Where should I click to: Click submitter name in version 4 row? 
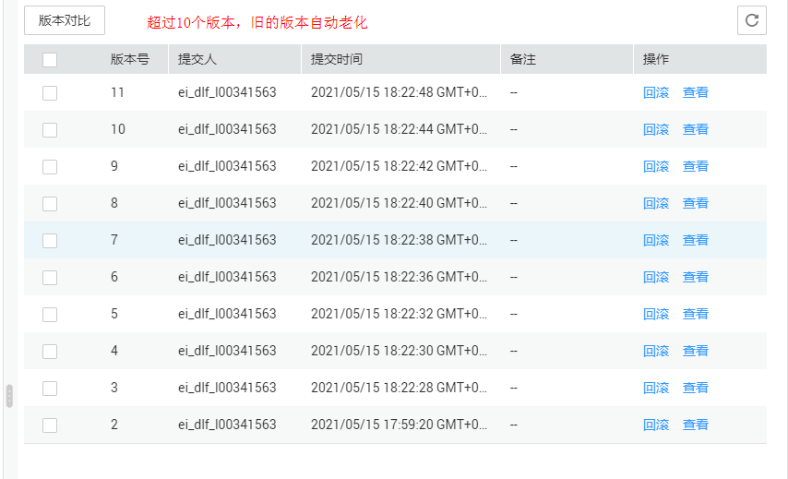[227, 351]
